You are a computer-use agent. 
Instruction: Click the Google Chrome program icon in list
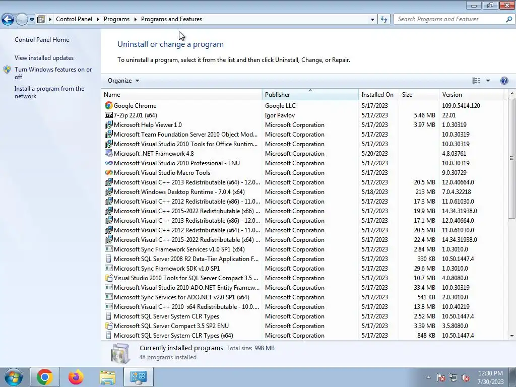(x=109, y=105)
